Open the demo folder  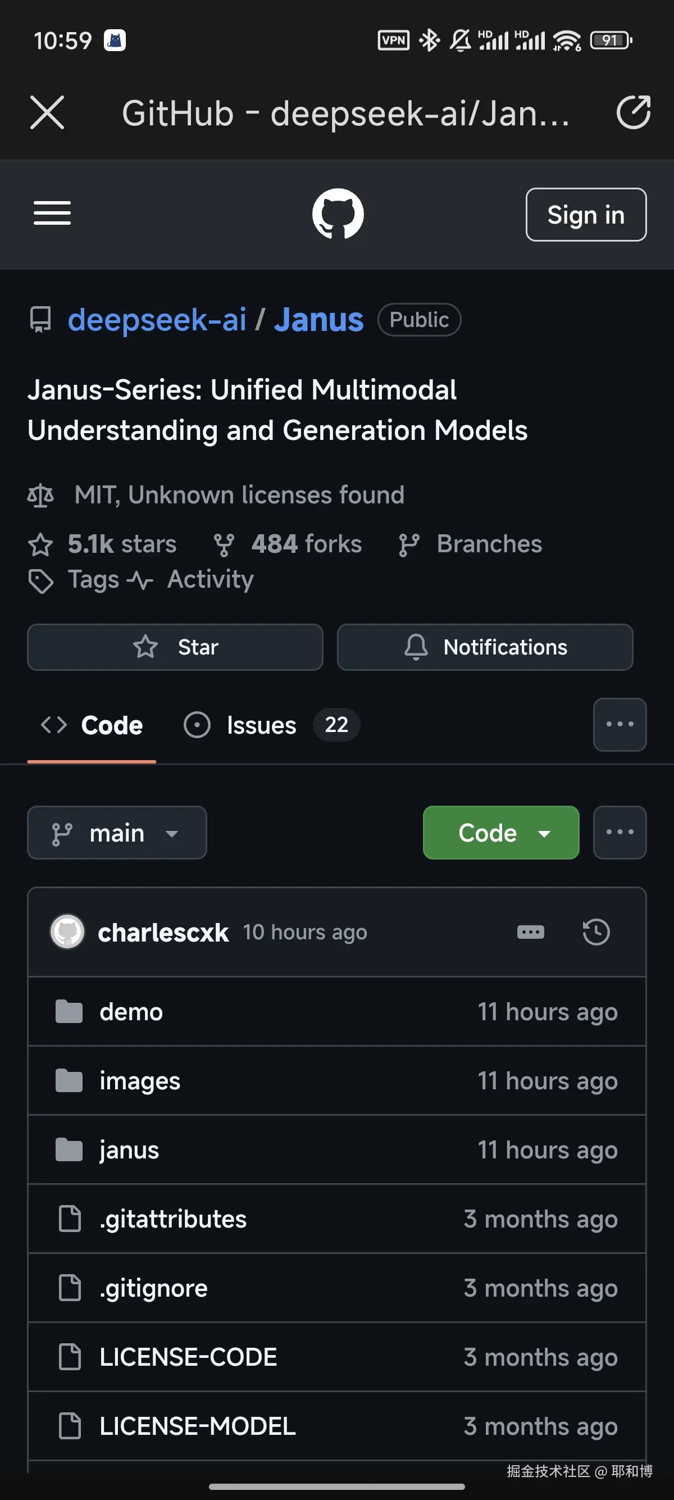131,1012
